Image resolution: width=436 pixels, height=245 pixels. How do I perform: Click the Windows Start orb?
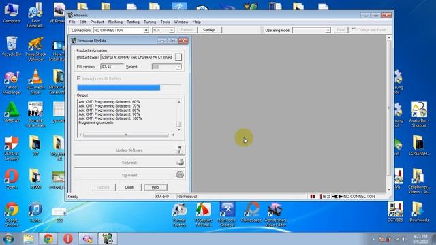click(8, 239)
